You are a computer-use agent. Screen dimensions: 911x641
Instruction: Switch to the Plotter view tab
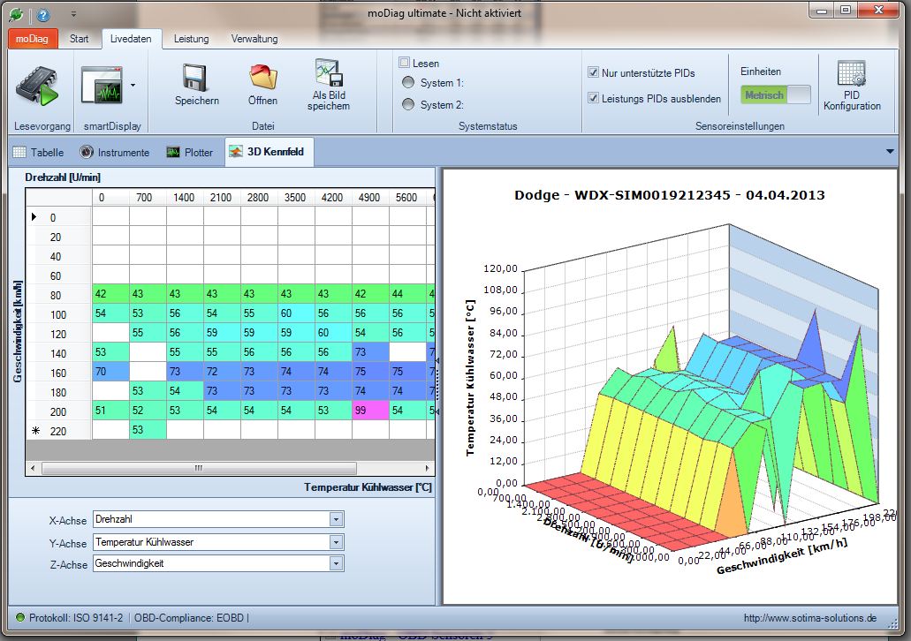tap(190, 152)
